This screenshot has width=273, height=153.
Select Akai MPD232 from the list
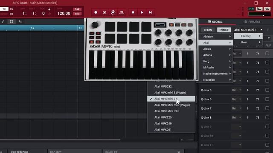[171, 86]
